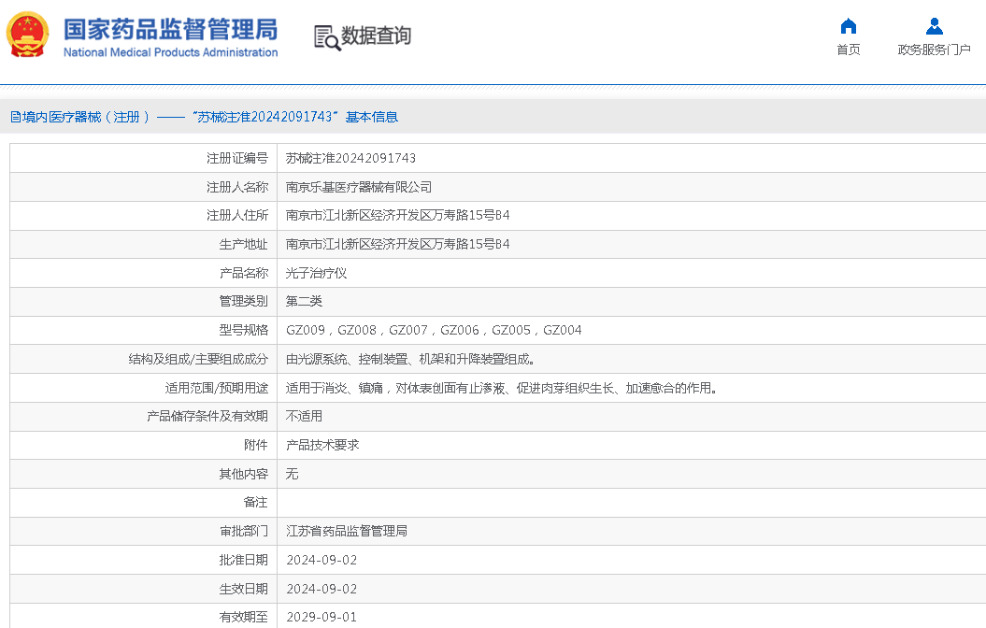Click the model specification GZ009 row value
The image size is (986, 628).
[x=434, y=330]
